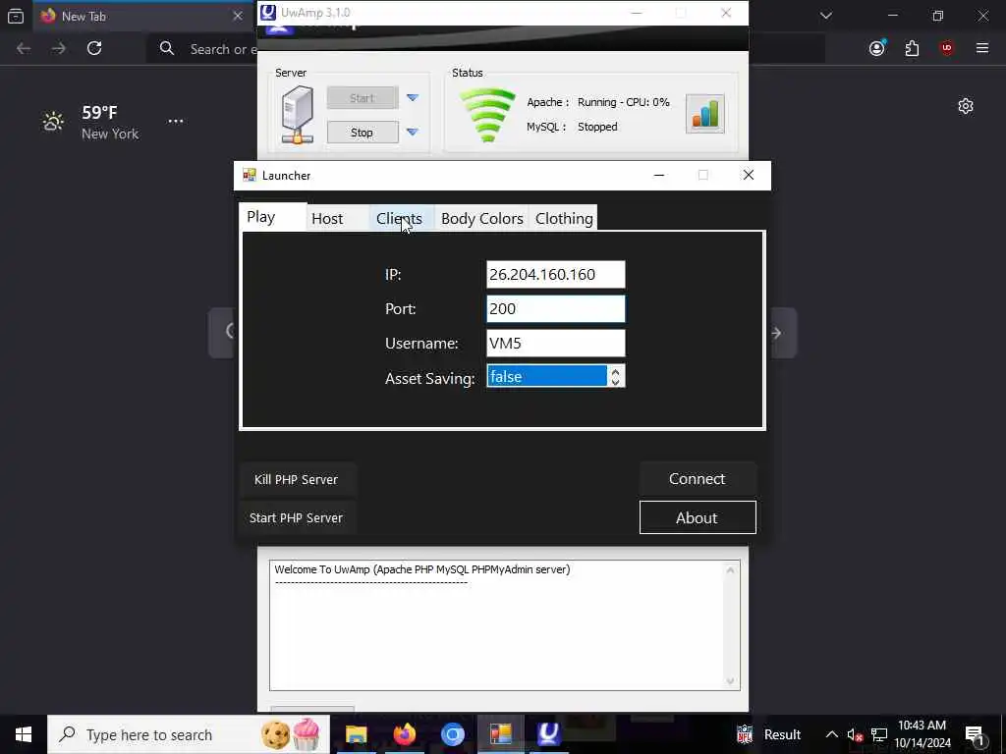Reload the Firefox page
The height and width of the screenshot is (754, 1006).
point(94,48)
